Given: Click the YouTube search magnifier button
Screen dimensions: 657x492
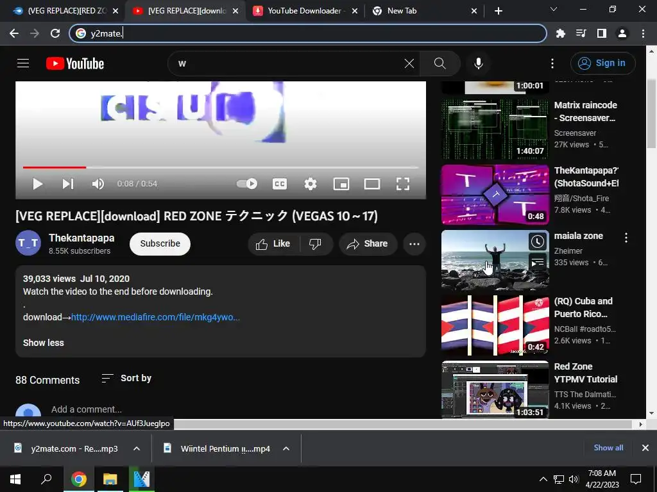Looking at the screenshot, I should pos(440,63).
